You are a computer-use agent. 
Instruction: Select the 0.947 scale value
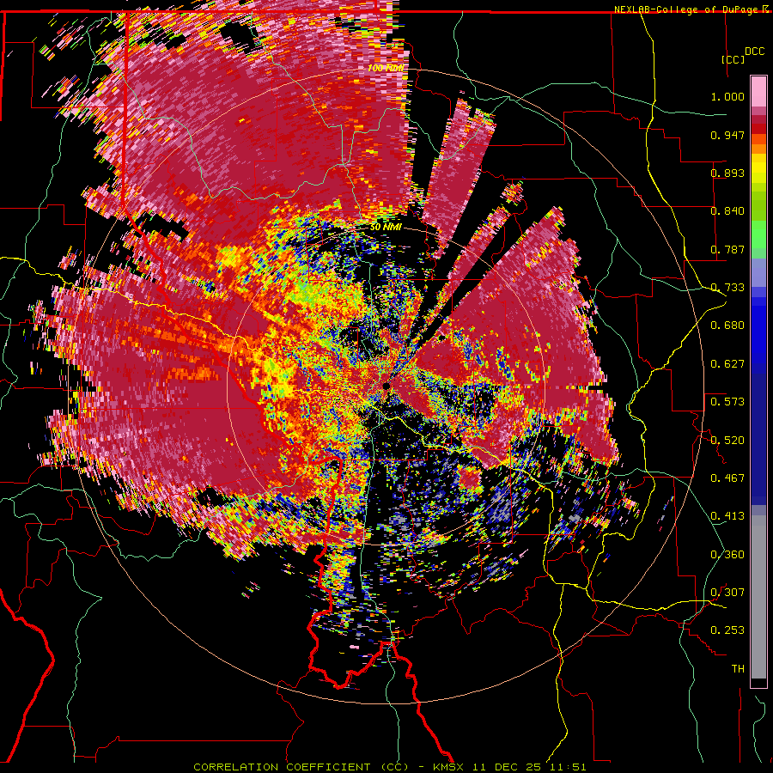[727, 135]
